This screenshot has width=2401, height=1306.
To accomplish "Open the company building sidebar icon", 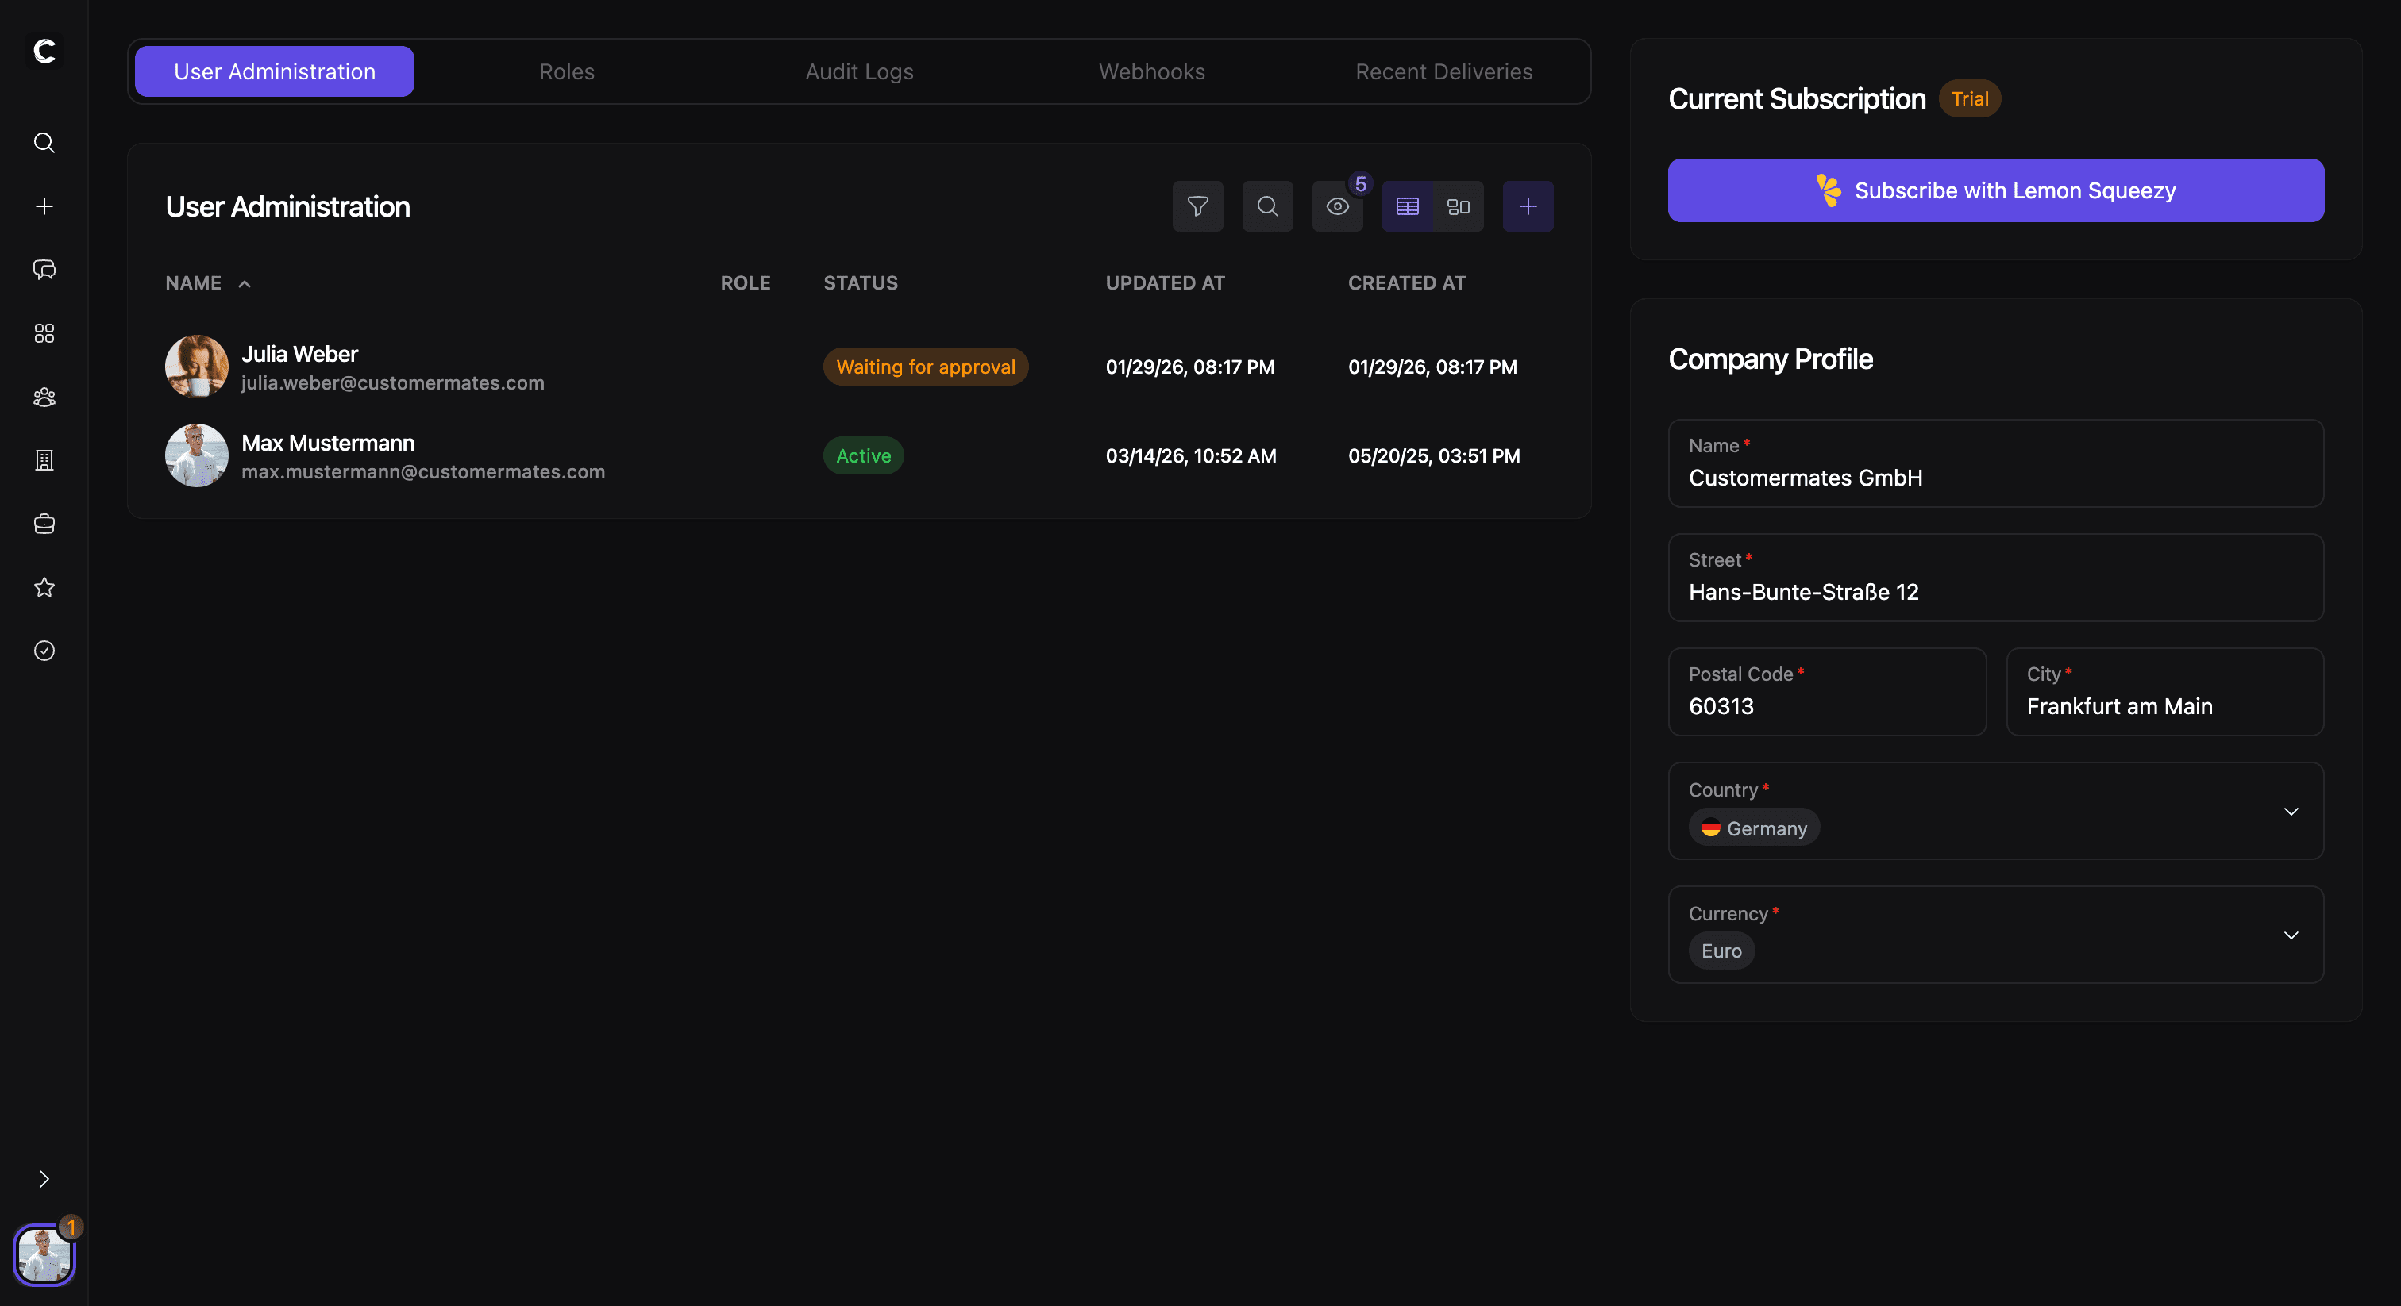I will 44,460.
